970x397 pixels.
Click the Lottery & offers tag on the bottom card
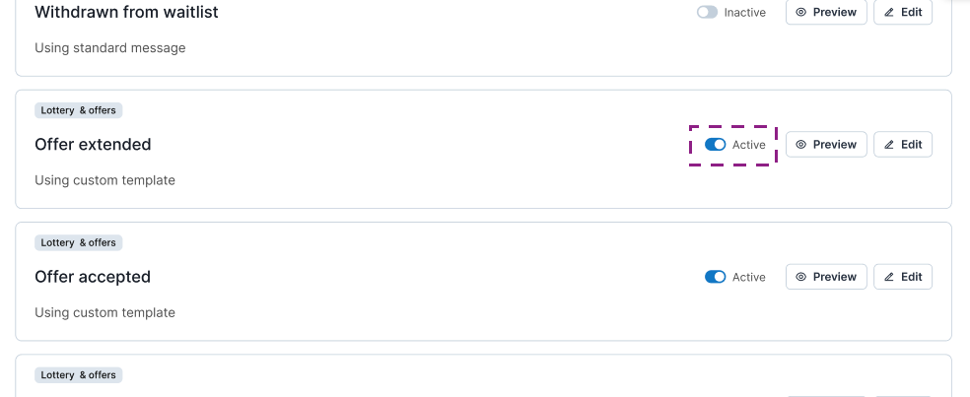[79, 375]
